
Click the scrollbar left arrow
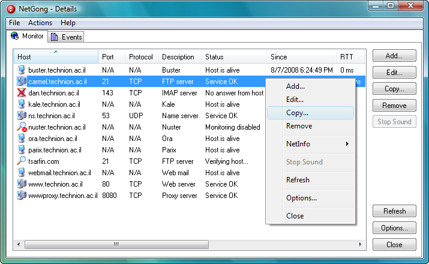pyautogui.click(x=19, y=244)
